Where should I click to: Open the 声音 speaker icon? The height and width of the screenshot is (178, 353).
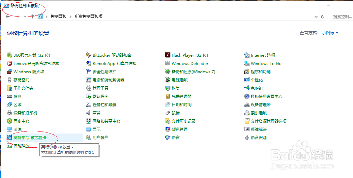coord(88,113)
